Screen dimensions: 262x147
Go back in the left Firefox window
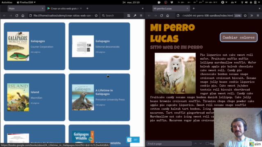tap(5, 16)
